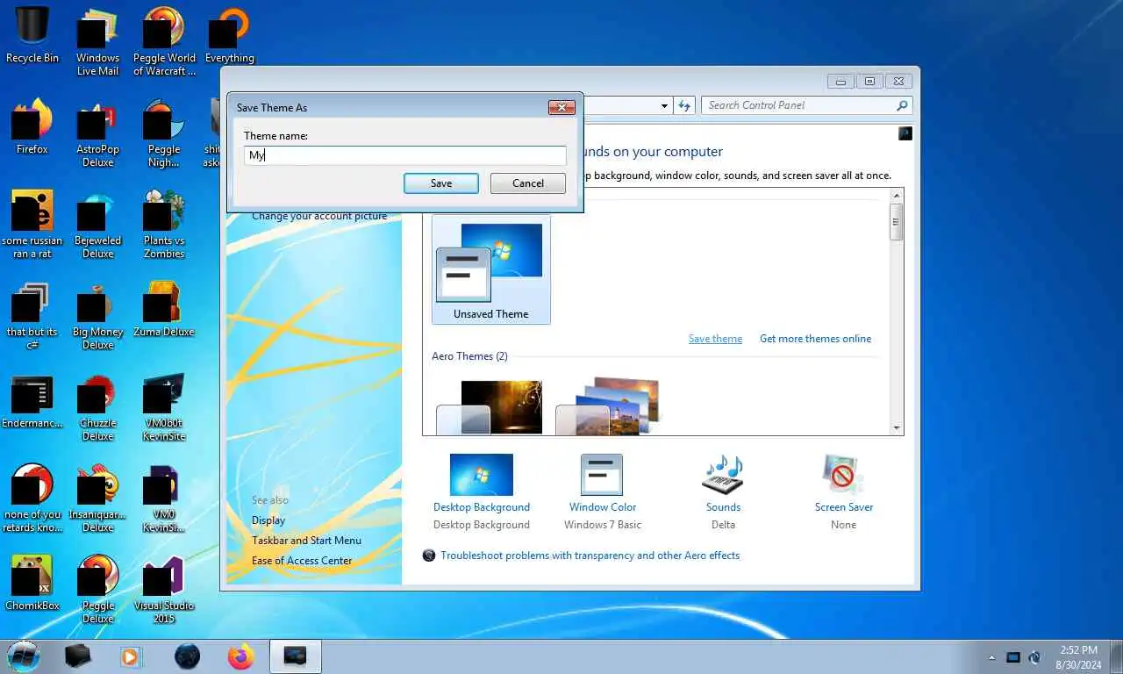Screen dimensions: 1123x674
Task: Open the Display link under See also
Action: click(268, 520)
